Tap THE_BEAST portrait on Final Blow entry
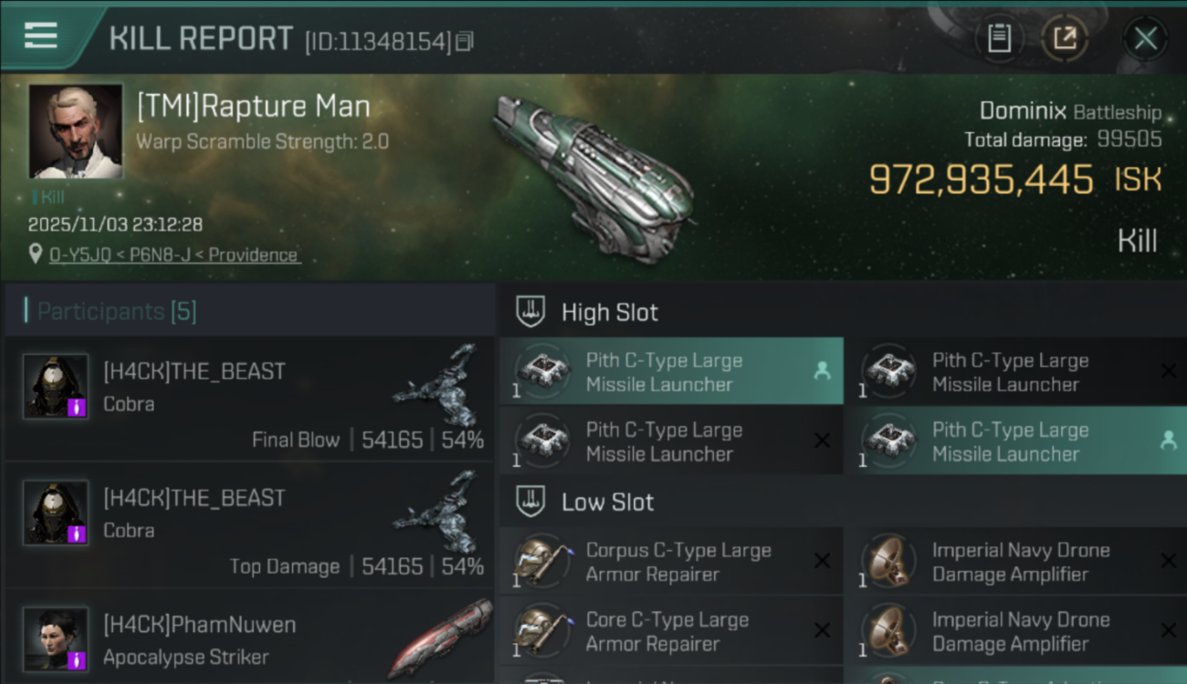The image size is (1187, 684). 56,386
